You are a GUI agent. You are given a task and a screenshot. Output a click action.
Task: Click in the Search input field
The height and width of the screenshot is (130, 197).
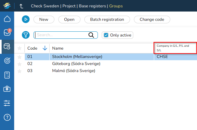pos(61,35)
